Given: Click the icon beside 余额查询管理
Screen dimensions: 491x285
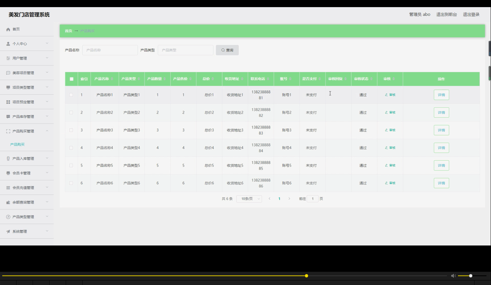Looking at the screenshot, I should pyautogui.click(x=8, y=202).
